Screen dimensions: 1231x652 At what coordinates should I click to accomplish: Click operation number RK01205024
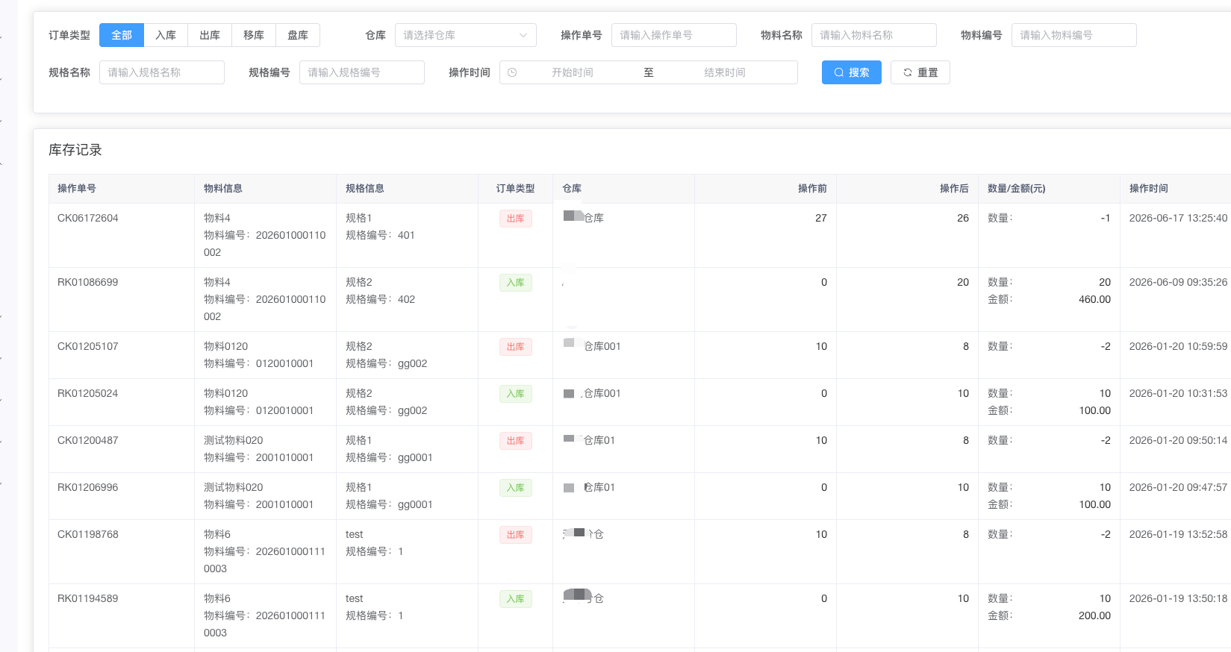coord(88,393)
